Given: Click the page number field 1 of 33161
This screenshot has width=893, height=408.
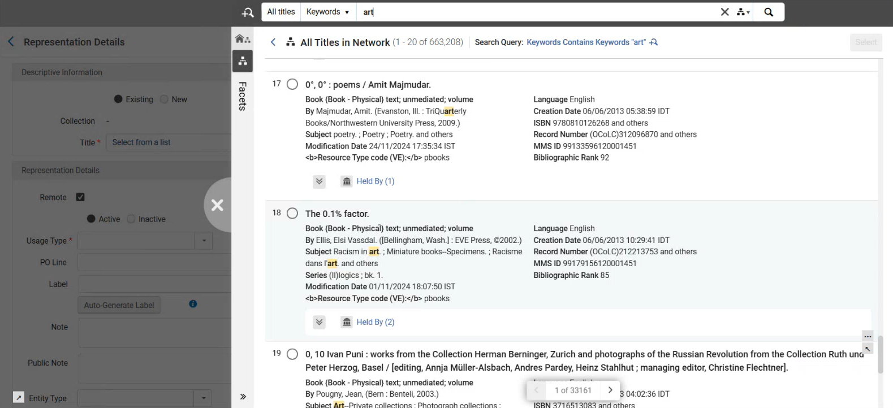Looking at the screenshot, I should pos(573,390).
